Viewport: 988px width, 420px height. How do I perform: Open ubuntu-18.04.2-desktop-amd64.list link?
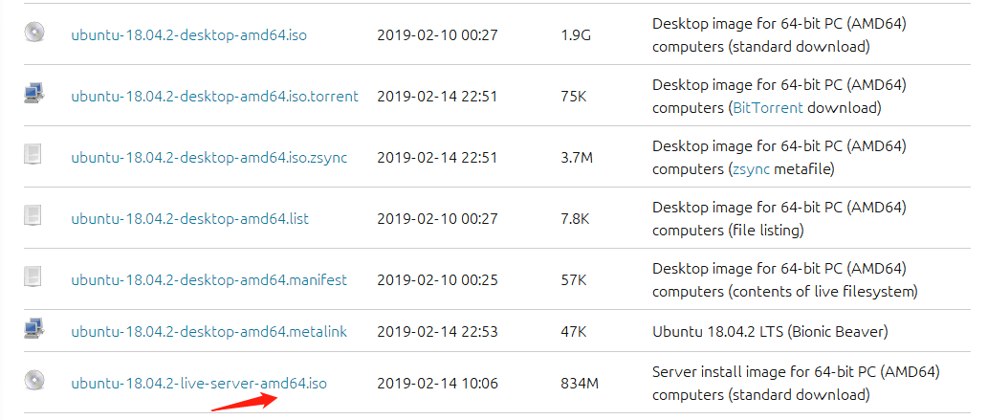pos(189,219)
